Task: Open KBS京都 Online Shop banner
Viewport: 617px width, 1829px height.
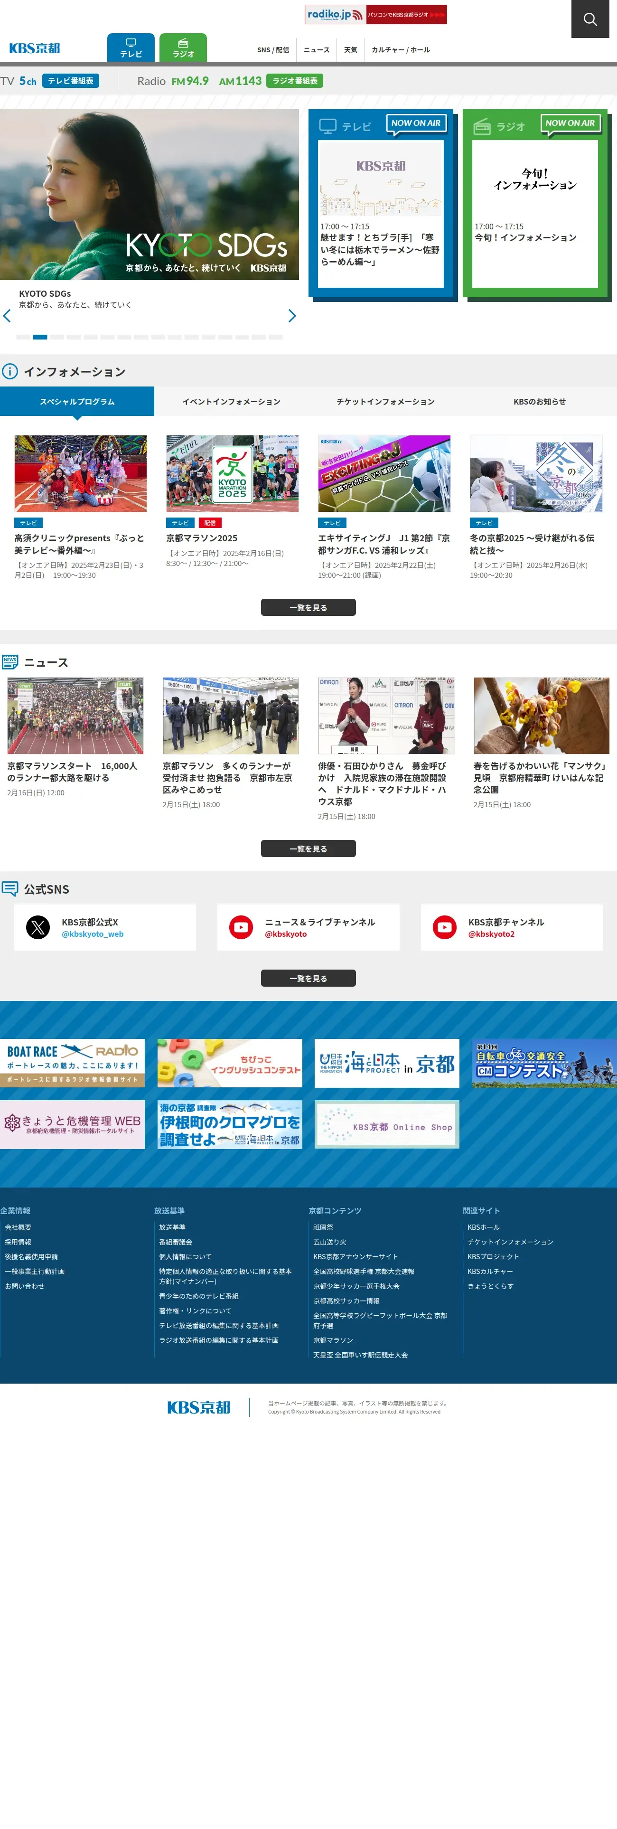Action: (x=387, y=1125)
